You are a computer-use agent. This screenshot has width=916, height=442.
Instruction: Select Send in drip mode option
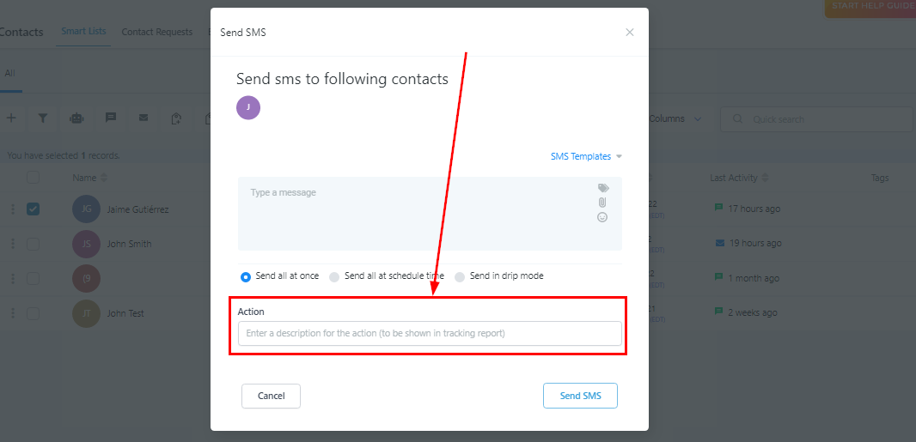pyautogui.click(x=460, y=276)
